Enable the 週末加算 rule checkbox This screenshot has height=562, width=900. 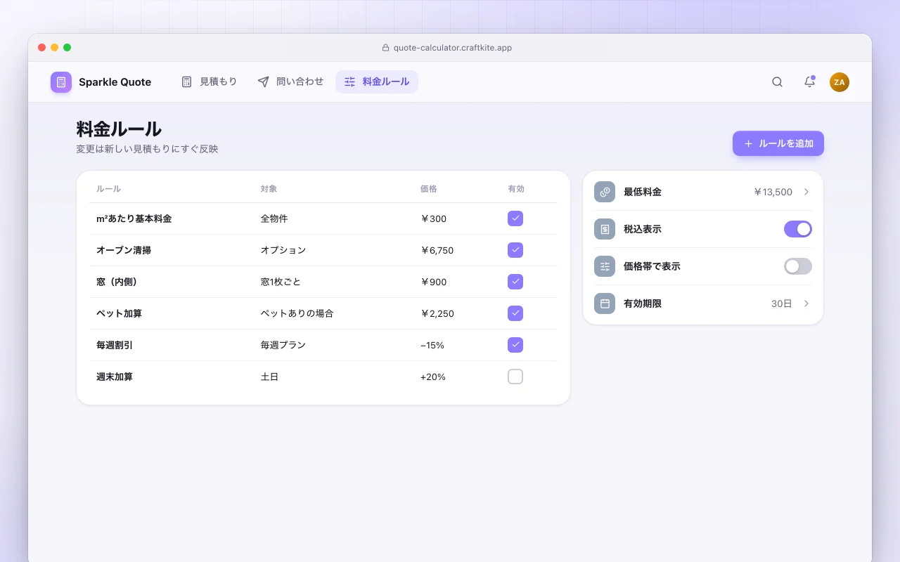pyautogui.click(x=515, y=377)
